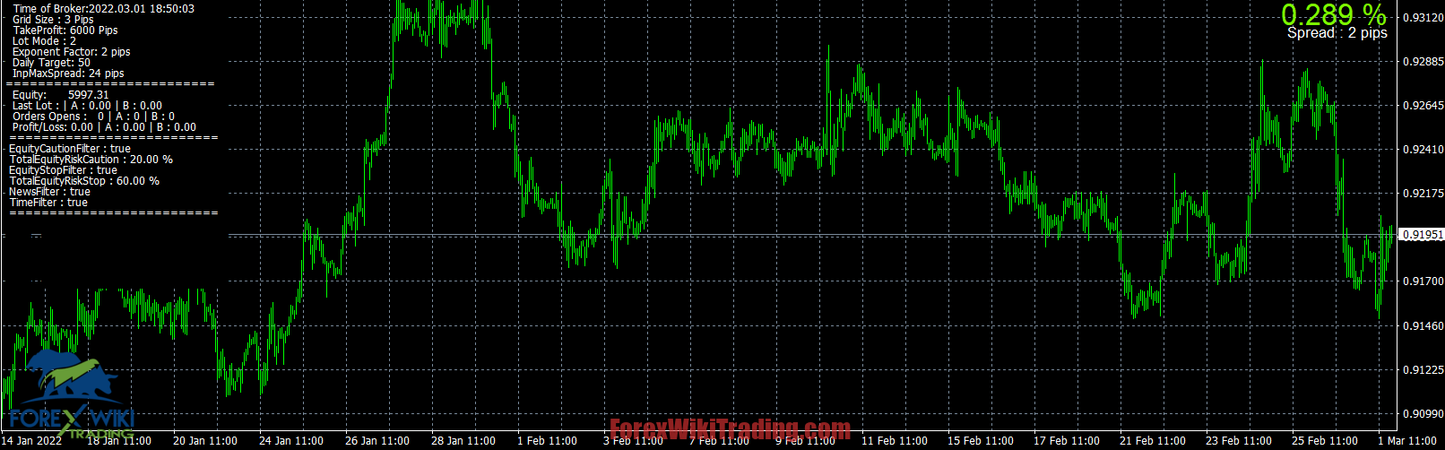Select the '23 Feb 11:00' time label
1445x450 pixels.
click(x=1239, y=441)
